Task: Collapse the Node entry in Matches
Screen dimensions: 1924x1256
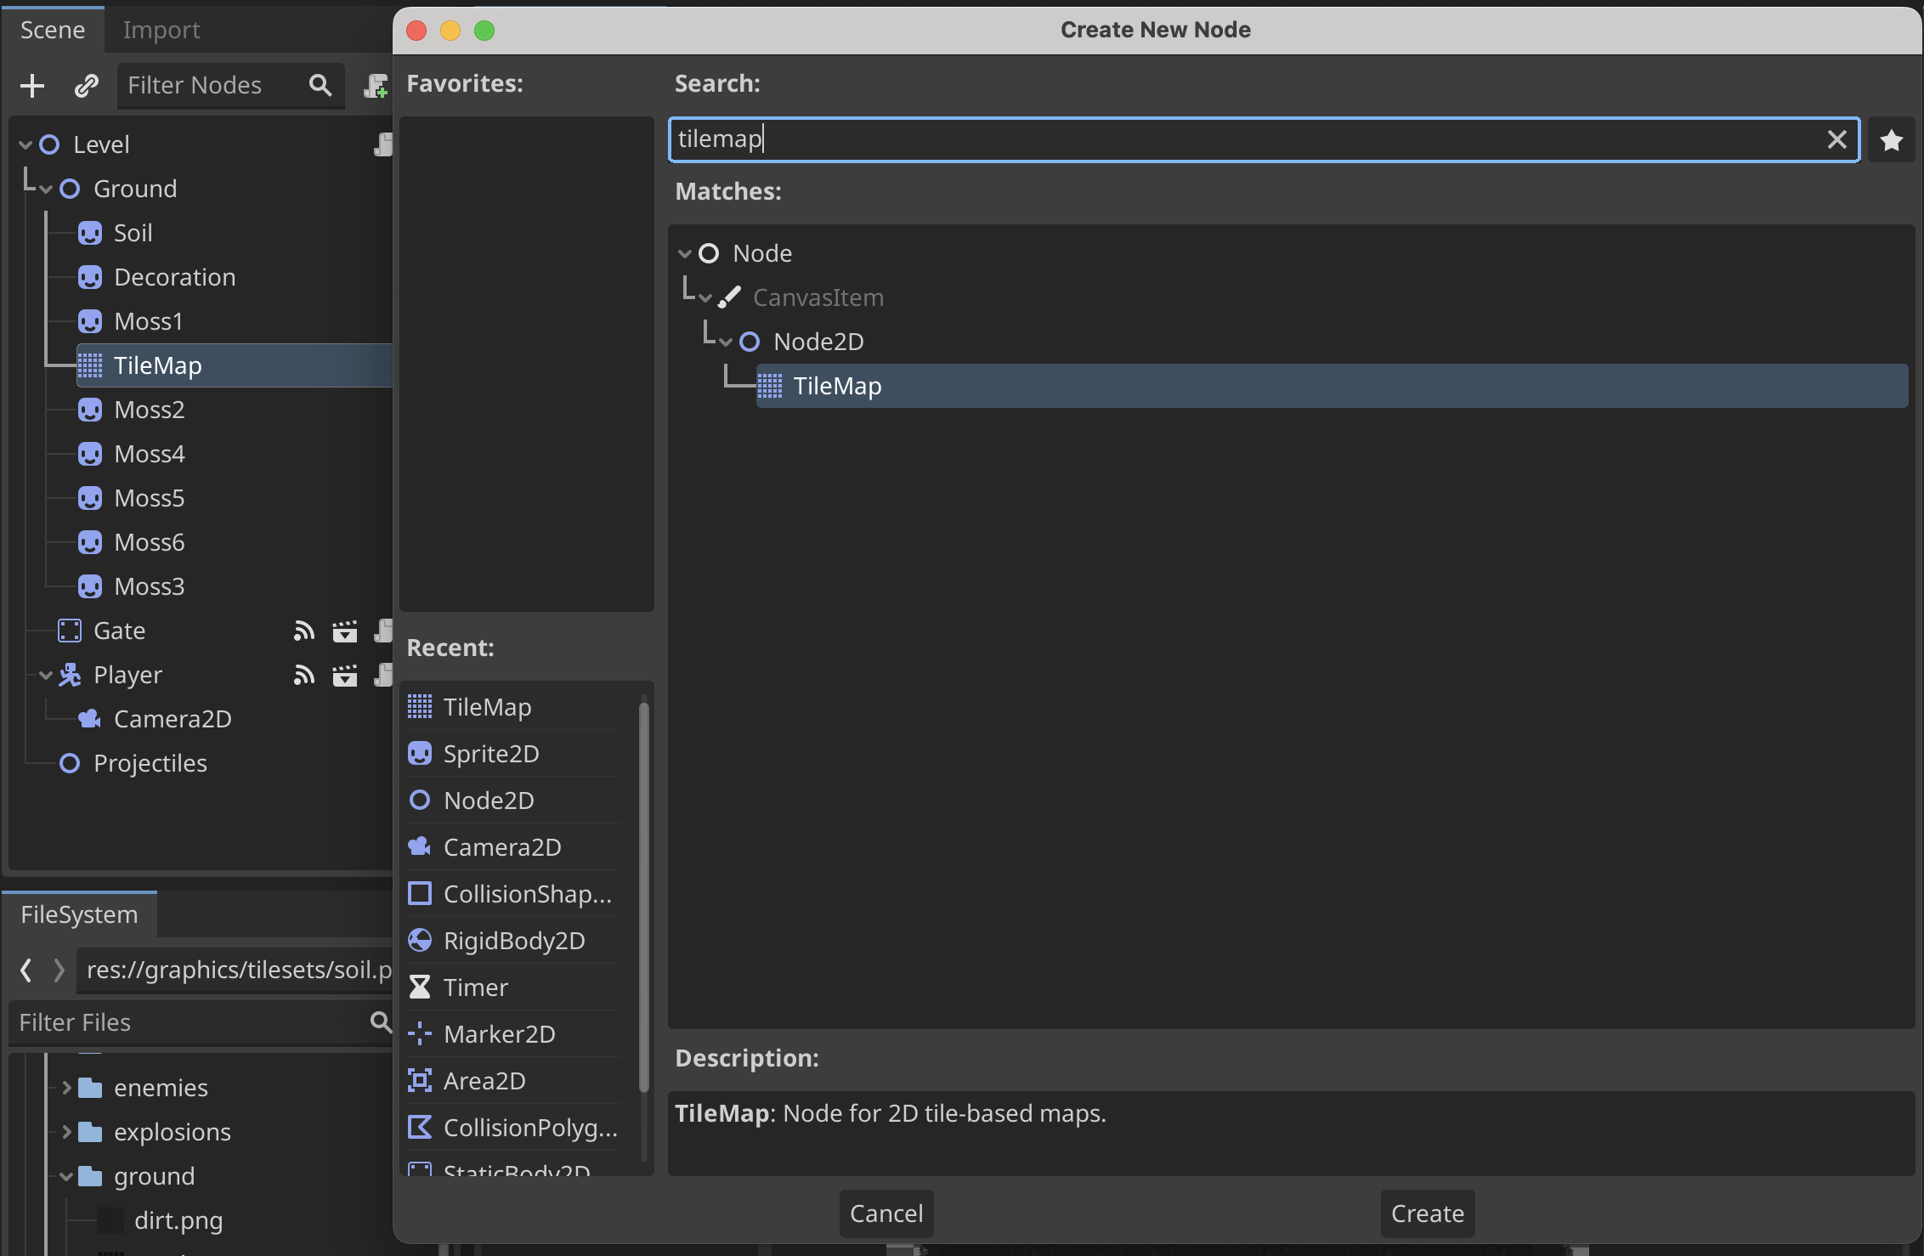Action: 685,254
